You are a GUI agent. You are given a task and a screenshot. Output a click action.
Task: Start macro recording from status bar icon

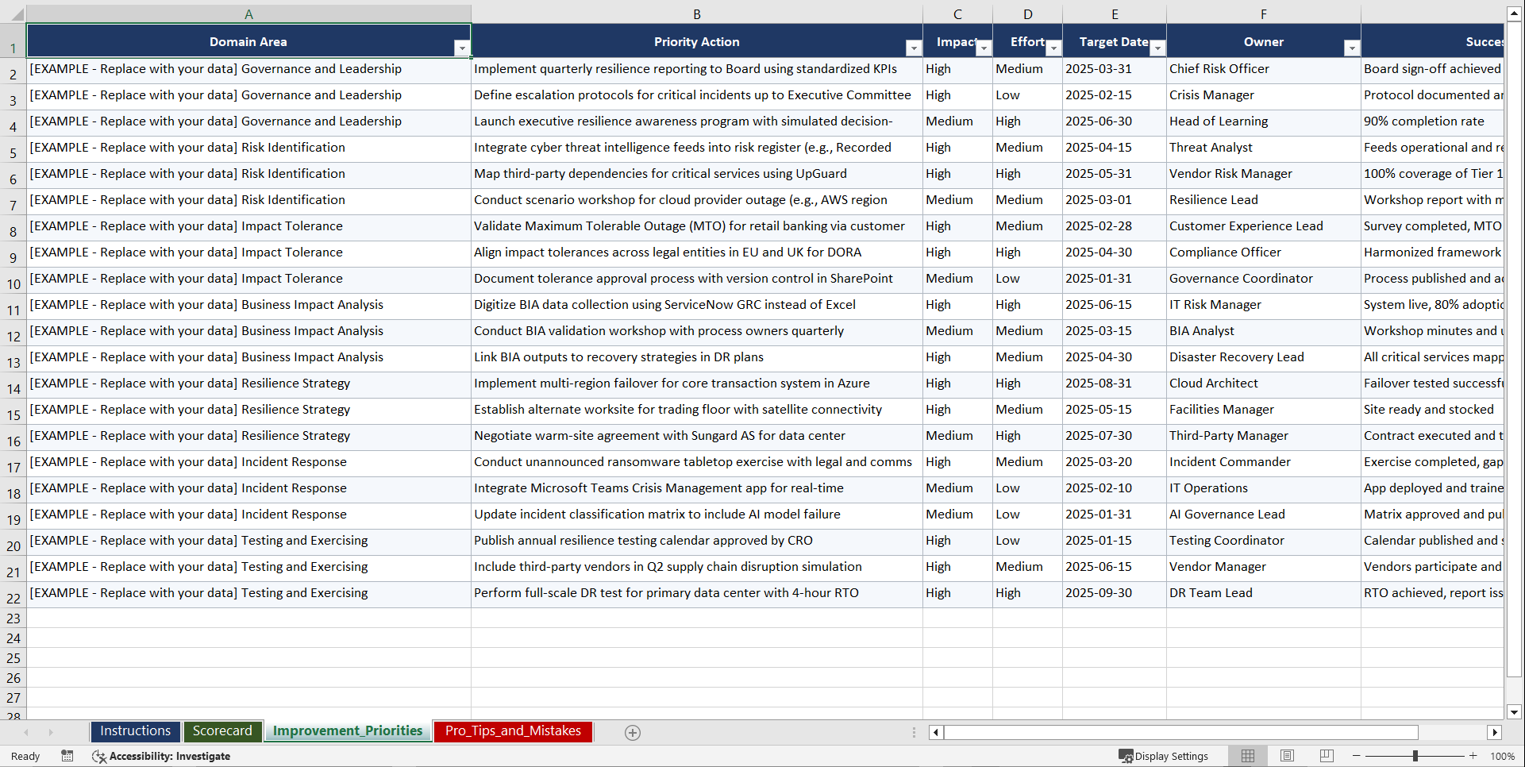[67, 756]
